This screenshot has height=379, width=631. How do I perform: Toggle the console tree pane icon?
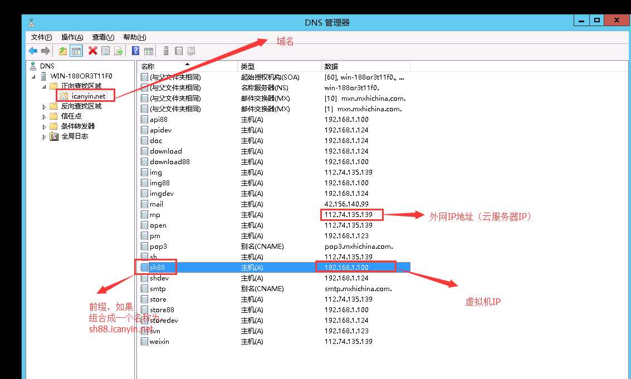[x=76, y=51]
